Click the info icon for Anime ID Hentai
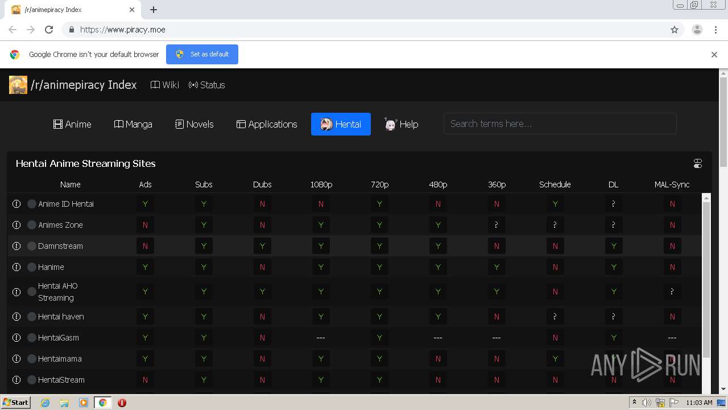This screenshot has width=728, height=410. click(x=16, y=204)
